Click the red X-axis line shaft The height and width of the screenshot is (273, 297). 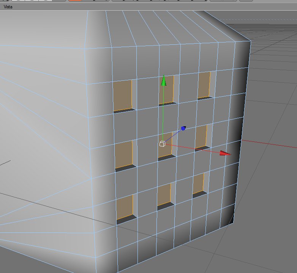click(192, 148)
